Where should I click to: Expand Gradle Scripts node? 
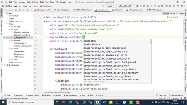[5, 65]
